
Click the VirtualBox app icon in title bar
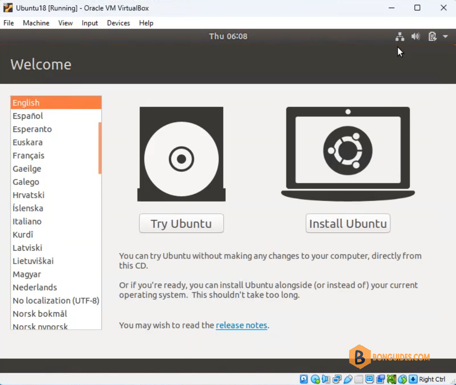[x=8, y=8]
